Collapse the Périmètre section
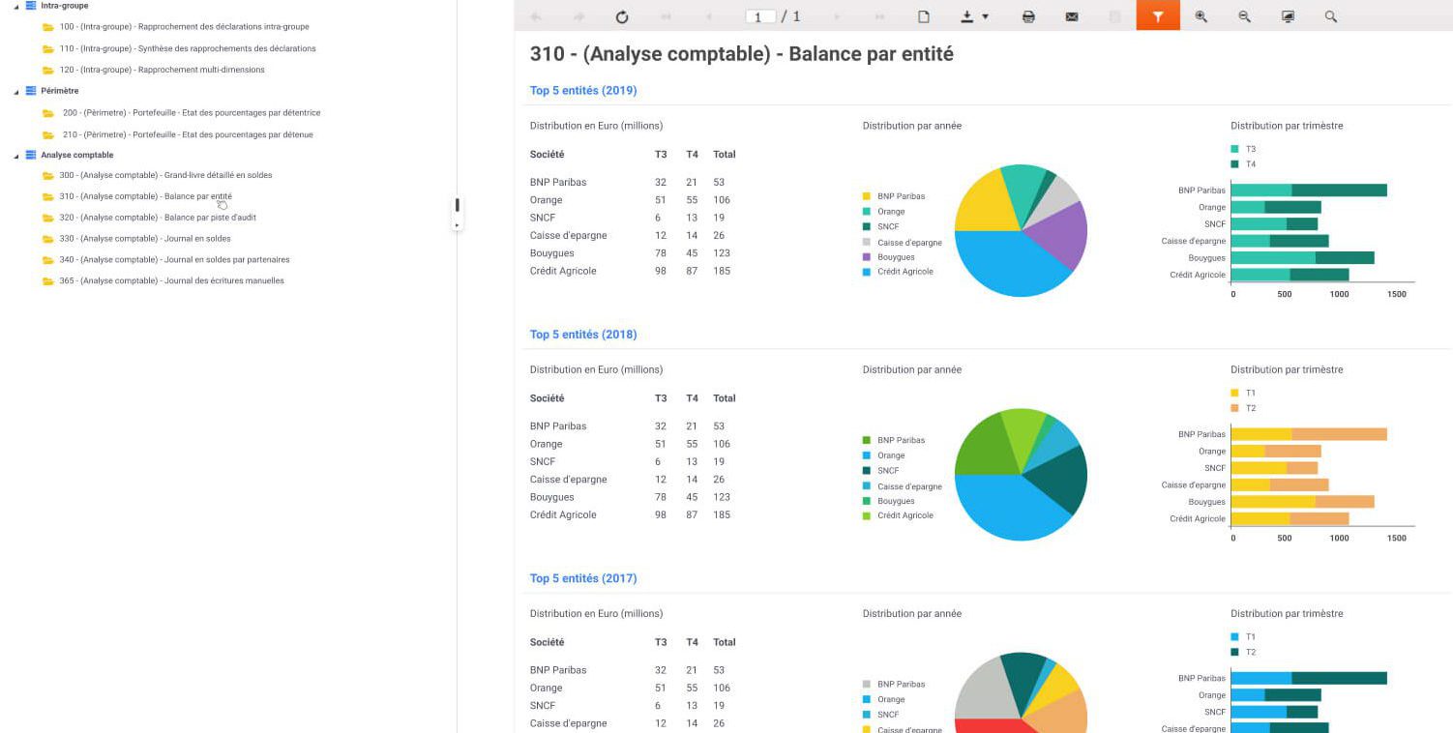1453x733 pixels. (x=15, y=90)
